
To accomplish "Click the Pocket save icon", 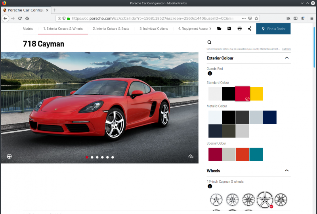I will click(x=250, y=18).
